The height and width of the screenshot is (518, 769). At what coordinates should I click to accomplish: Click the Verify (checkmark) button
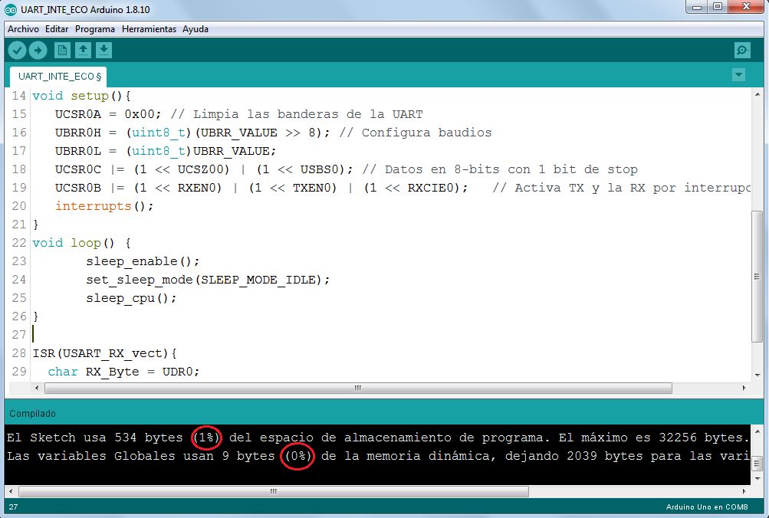point(17,50)
